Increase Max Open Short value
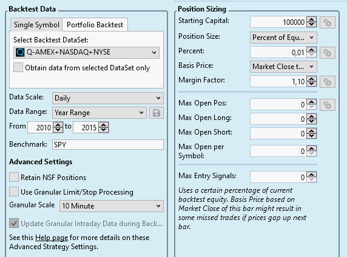 tap(312, 131)
